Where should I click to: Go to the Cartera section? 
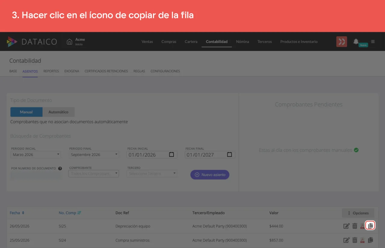tap(191, 42)
